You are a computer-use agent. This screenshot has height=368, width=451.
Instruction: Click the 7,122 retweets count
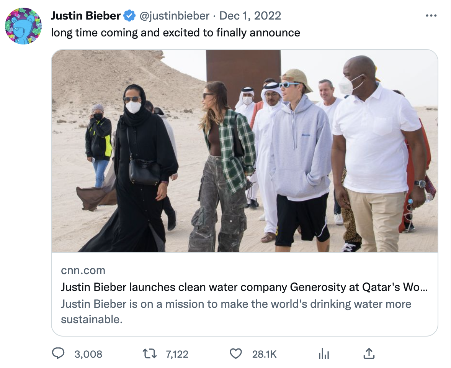[x=177, y=354]
